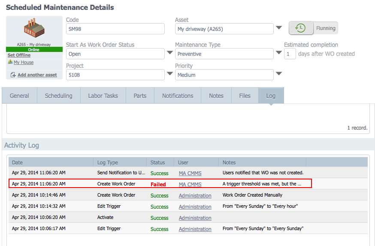
Task: Open the Priority dropdown arrow
Action: 279,74
